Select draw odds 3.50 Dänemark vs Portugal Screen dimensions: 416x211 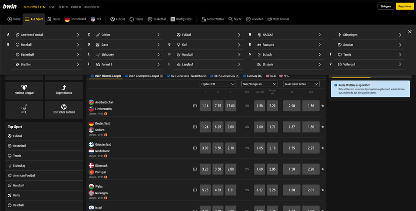(218, 169)
